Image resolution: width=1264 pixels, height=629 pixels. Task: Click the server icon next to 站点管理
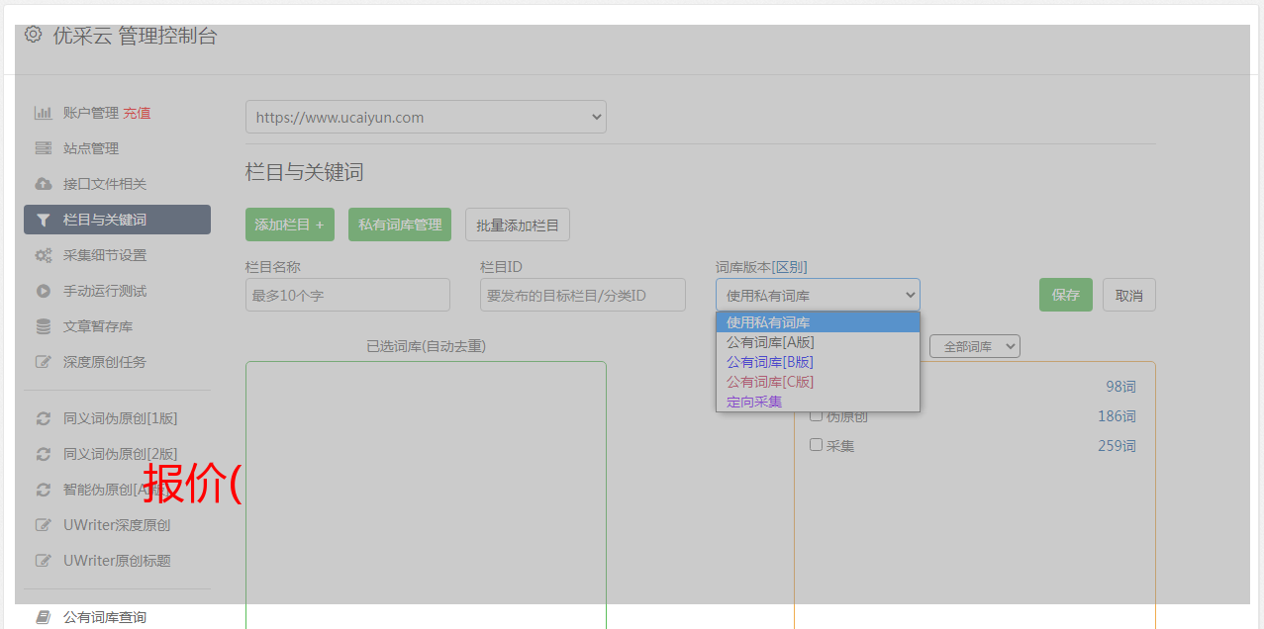[x=43, y=148]
